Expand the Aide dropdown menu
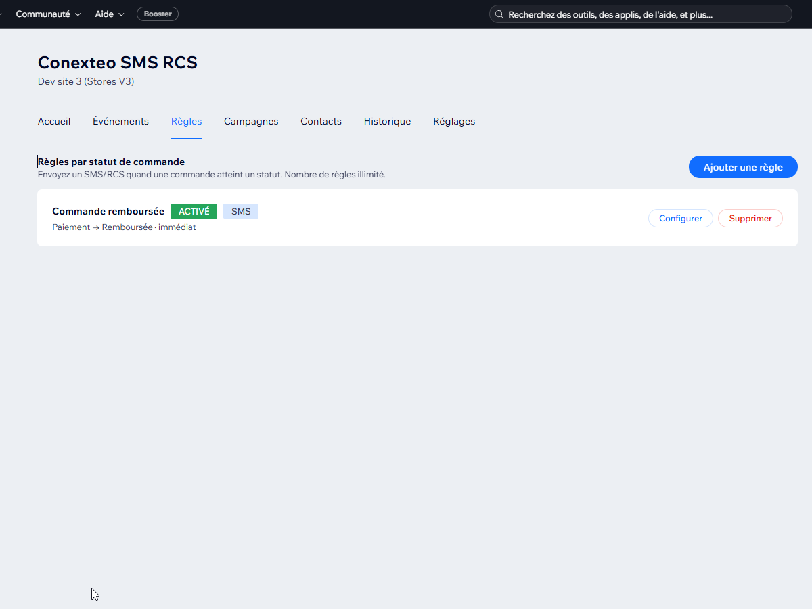The image size is (812, 609). pos(110,14)
